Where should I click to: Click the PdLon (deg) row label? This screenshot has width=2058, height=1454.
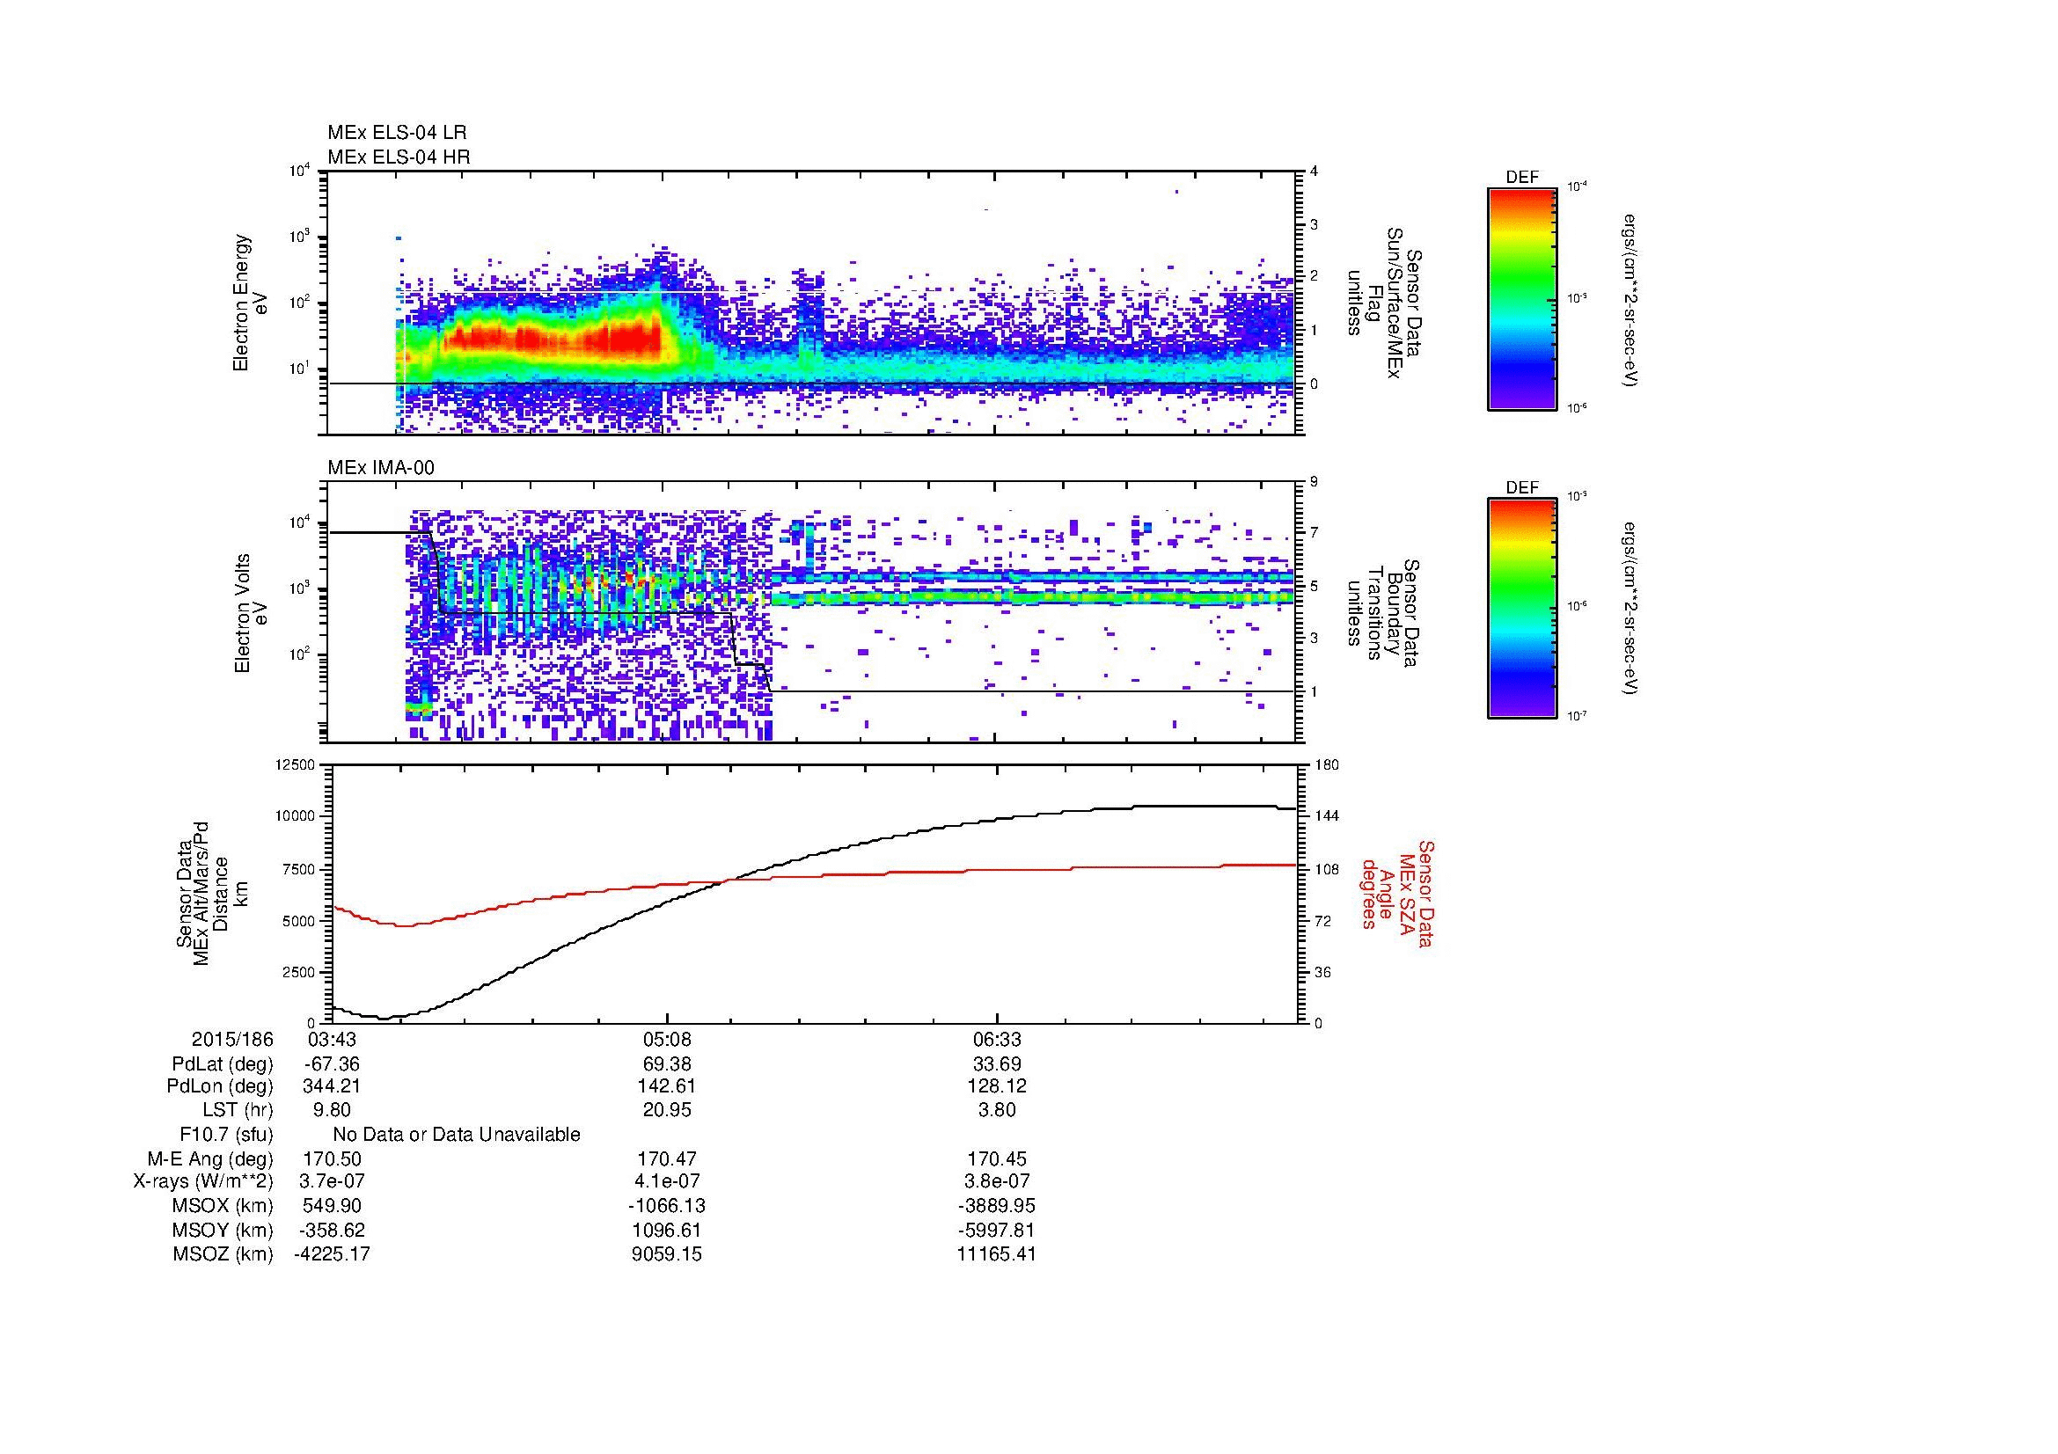coord(221,1086)
